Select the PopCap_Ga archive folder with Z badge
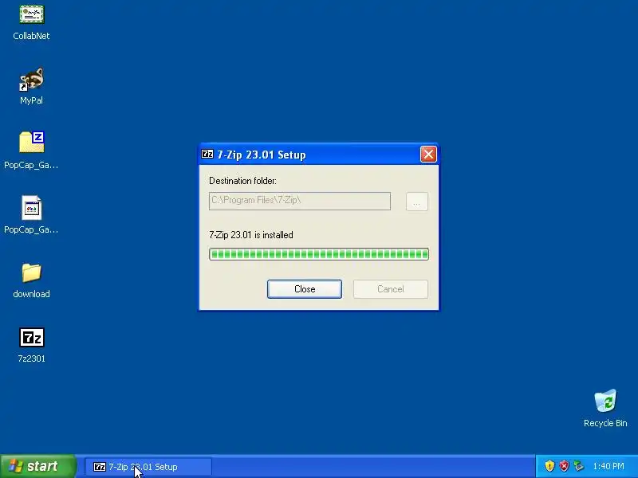 [x=31, y=142]
